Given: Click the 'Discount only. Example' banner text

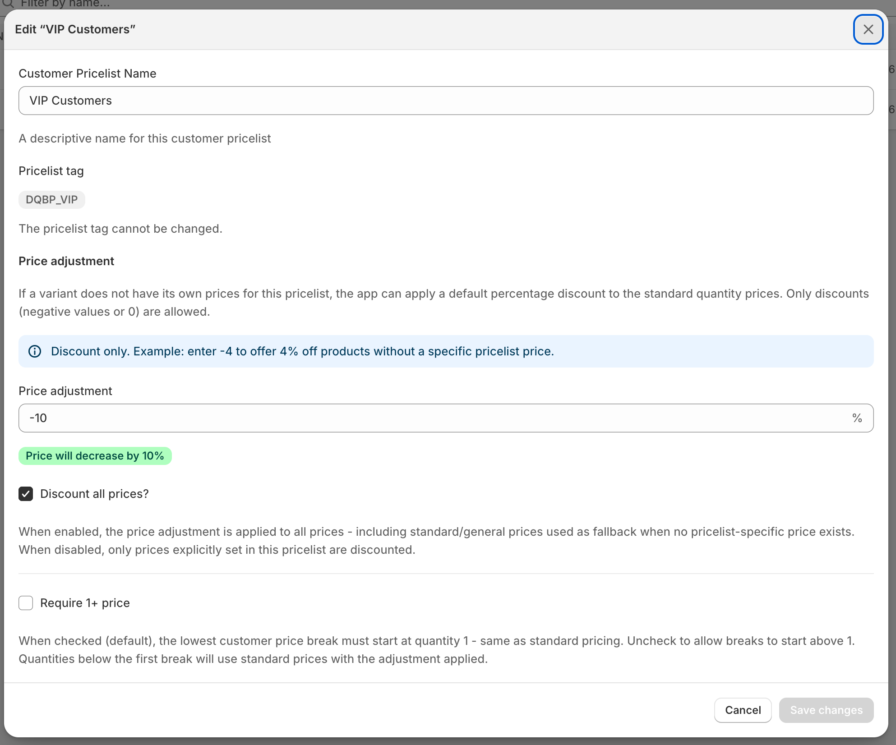Looking at the screenshot, I should click(x=302, y=351).
